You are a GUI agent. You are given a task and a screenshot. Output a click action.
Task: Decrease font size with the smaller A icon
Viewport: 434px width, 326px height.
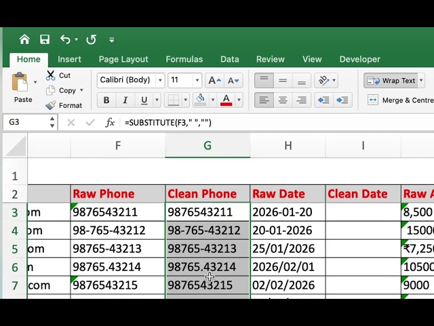click(233, 80)
